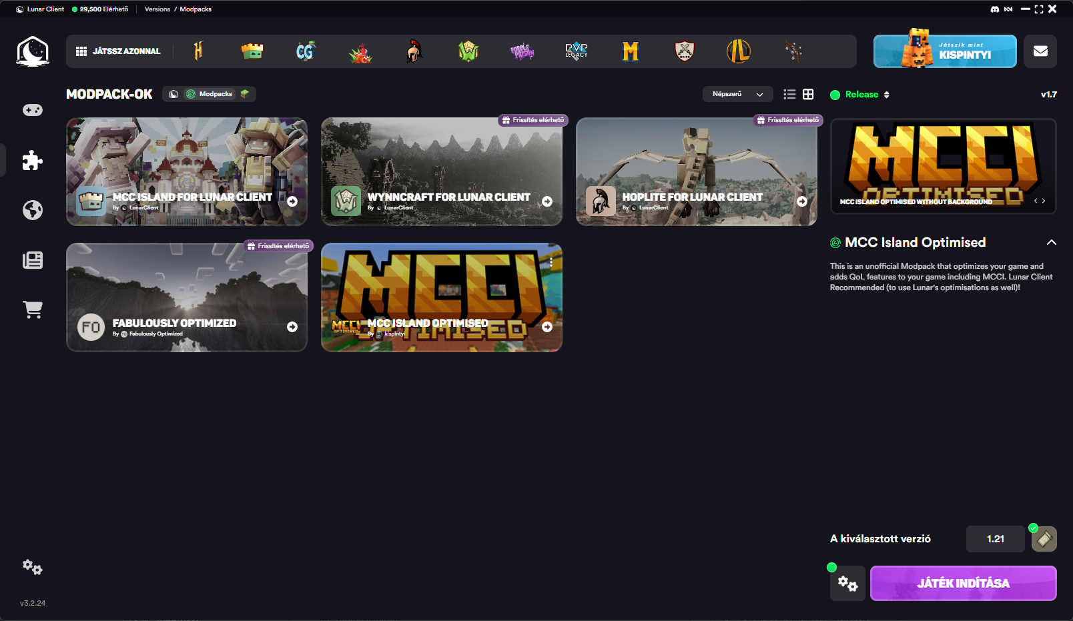Click the v3.2.24 launcher version text
Viewport: 1073px width, 621px height.
pyautogui.click(x=33, y=603)
